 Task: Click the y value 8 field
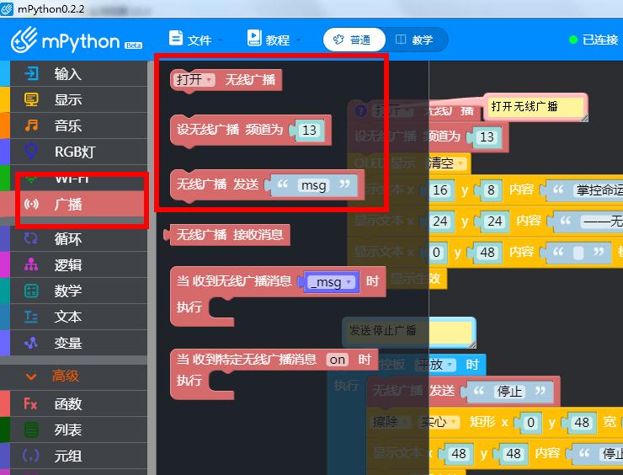click(491, 190)
